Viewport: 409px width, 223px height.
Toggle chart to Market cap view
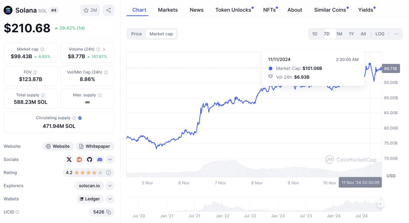coord(161,34)
